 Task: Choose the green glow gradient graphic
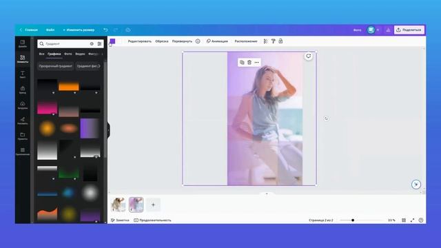click(x=69, y=172)
